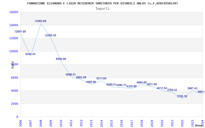Click y-axis value 2000
Image resolution: width=205 pixels, height=128 pixels.
(x=14, y=104)
